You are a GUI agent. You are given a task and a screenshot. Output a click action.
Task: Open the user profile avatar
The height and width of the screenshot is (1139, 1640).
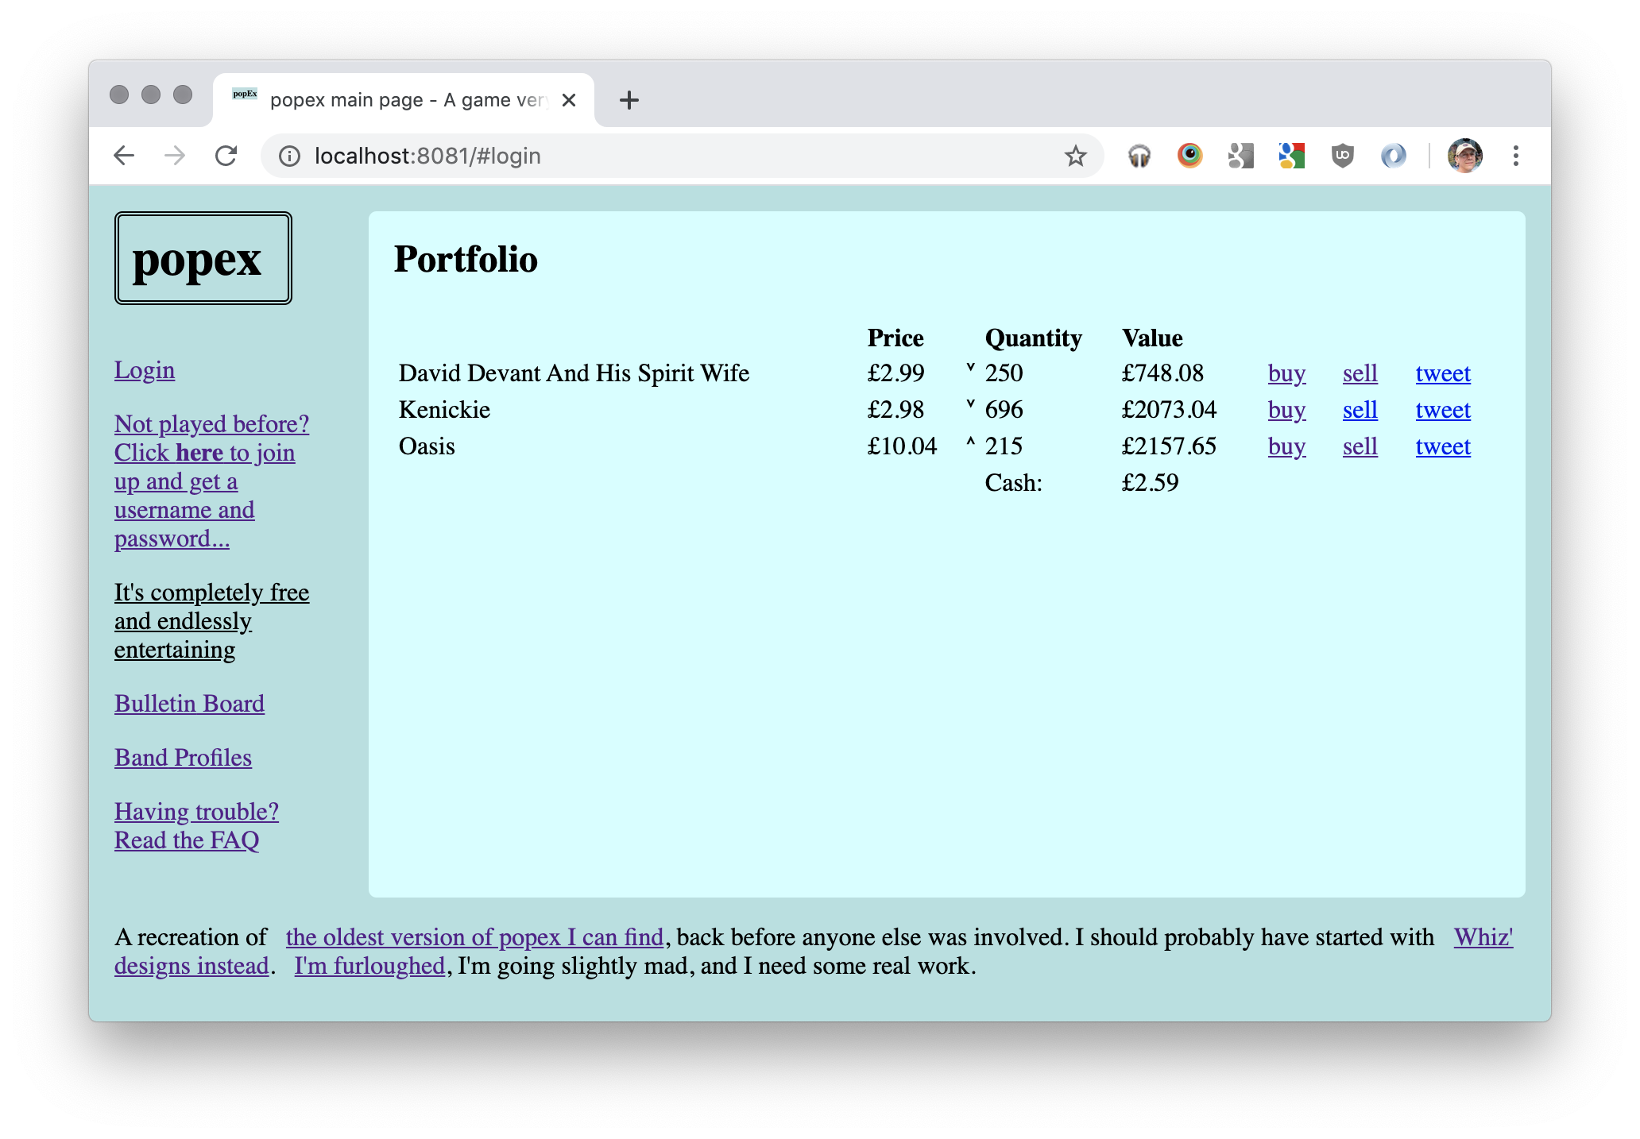point(1464,156)
